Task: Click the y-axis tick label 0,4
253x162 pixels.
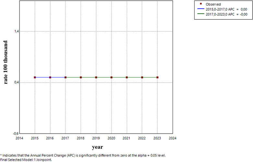Action: coord(17,82)
